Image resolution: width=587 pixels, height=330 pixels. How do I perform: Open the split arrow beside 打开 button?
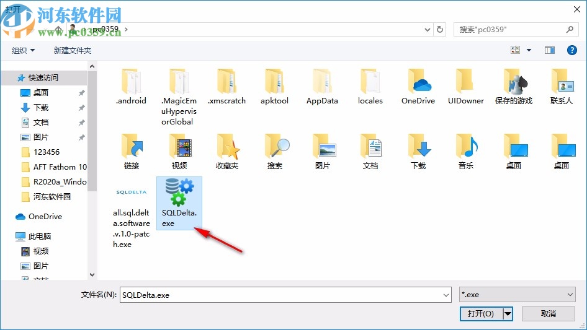point(508,313)
